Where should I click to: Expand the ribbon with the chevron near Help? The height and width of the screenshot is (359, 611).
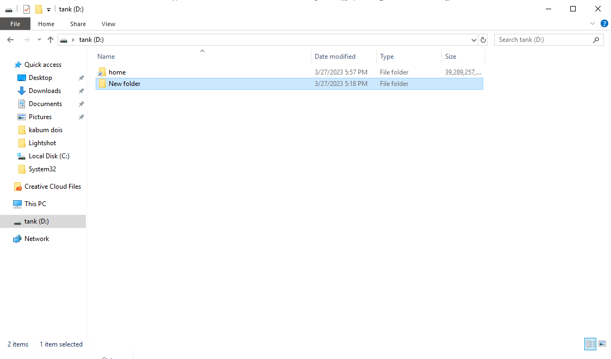[x=593, y=23]
